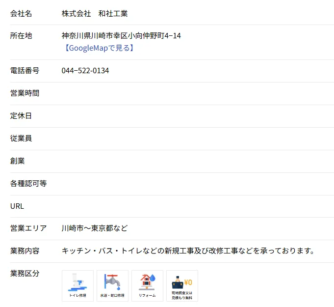Click the 会社名 row label
Image resolution: width=334 pixels, height=307 pixels.
[21, 14]
